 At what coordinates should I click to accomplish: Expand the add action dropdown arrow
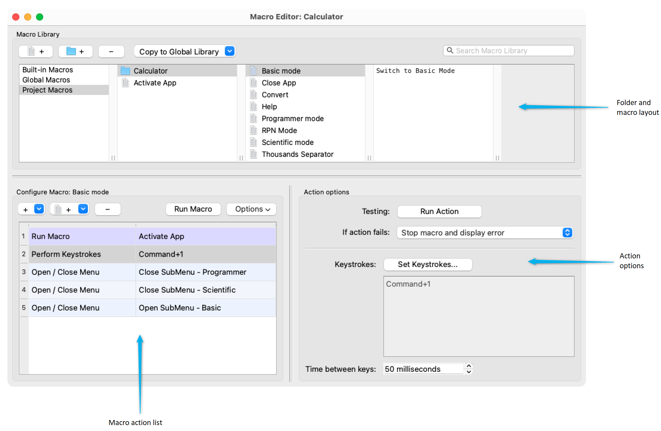click(39, 209)
